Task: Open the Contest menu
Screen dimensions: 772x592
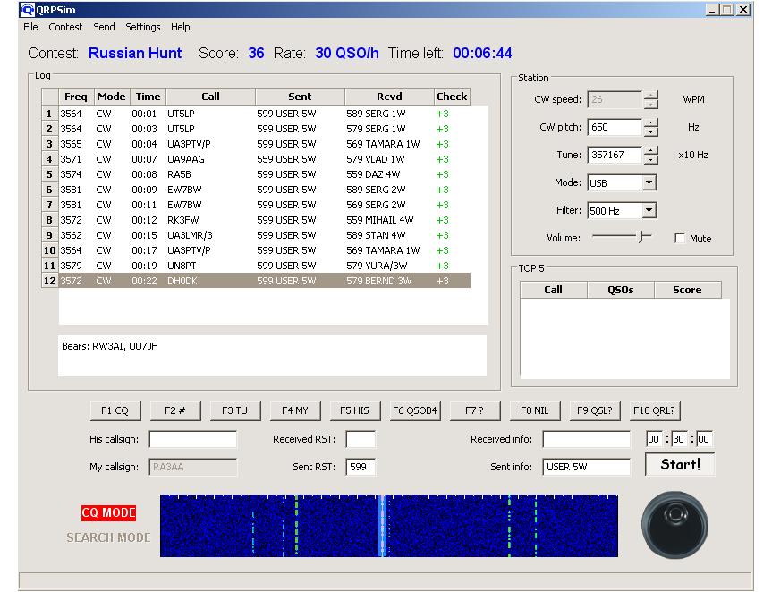Action: tap(65, 27)
